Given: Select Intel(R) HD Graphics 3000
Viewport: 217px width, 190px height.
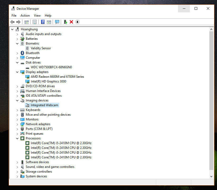Looking at the screenshot, I should pyautogui.click(x=48, y=81).
